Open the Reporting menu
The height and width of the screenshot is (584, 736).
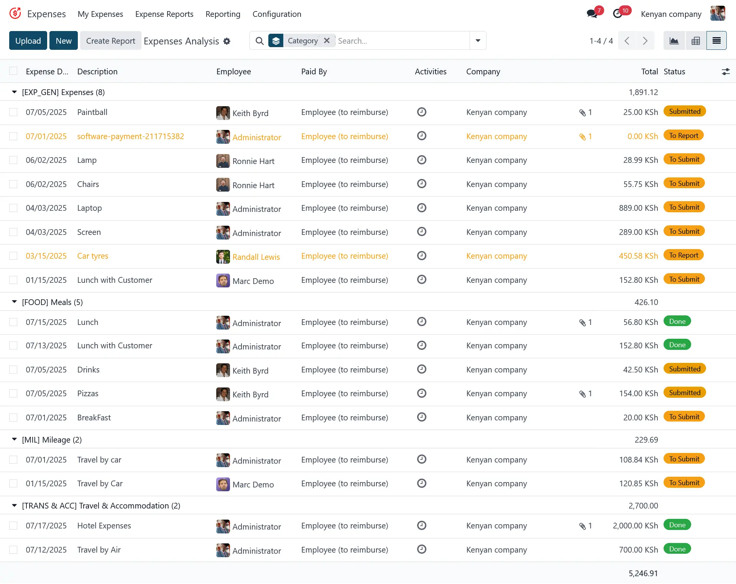pos(223,14)
